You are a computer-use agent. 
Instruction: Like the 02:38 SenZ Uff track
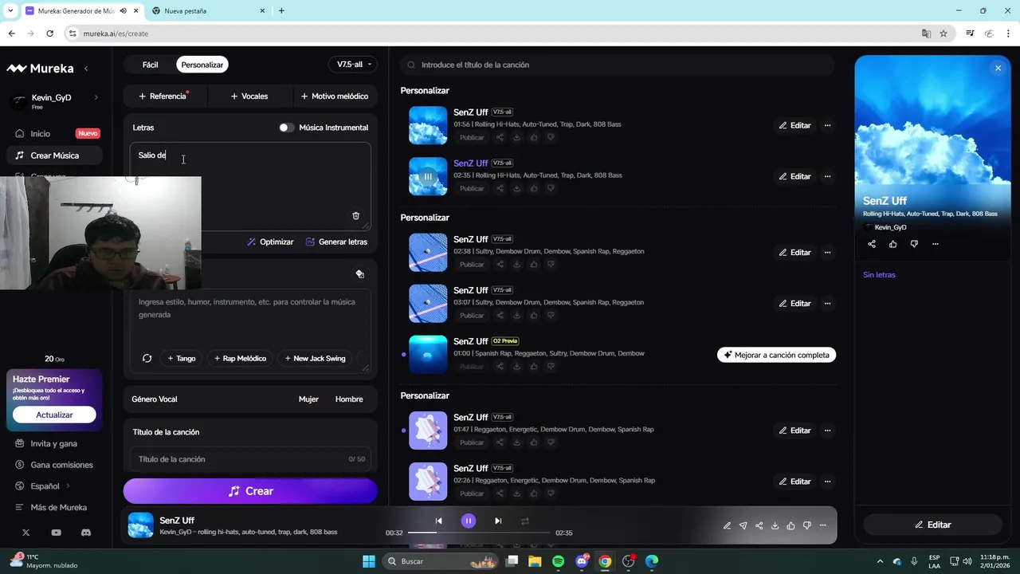[x=533, y=264]
